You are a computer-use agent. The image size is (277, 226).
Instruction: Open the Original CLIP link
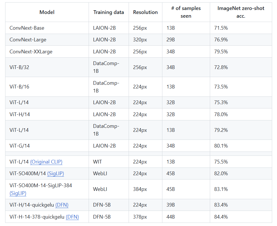46,162
